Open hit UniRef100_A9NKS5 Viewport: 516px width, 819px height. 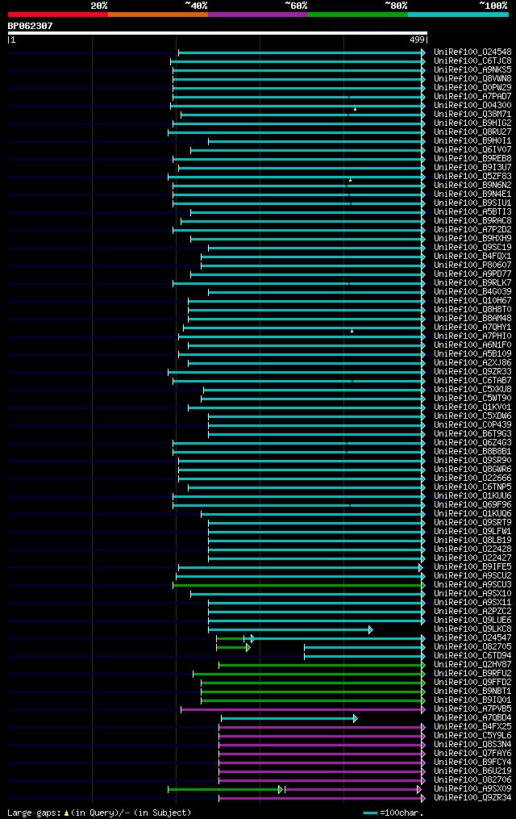click(x=472, y=69)
